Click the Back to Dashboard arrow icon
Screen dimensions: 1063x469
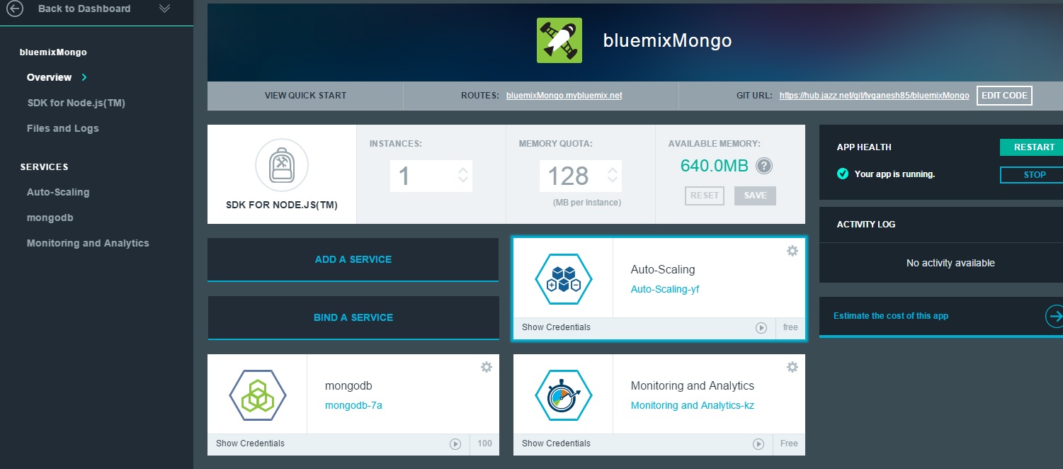[x=14, y=9]
